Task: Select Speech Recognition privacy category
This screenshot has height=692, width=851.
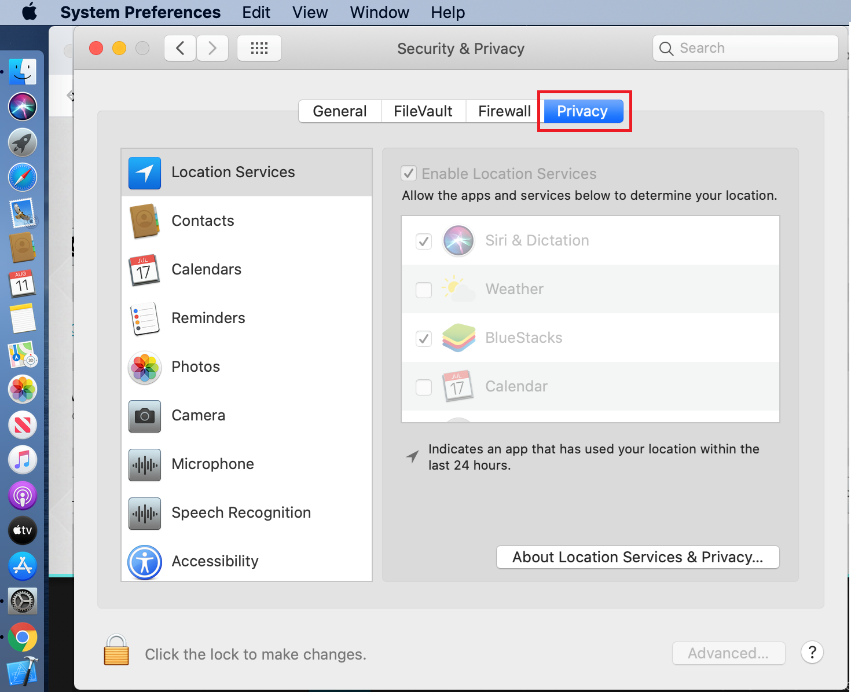Action: tap(247, 512)
